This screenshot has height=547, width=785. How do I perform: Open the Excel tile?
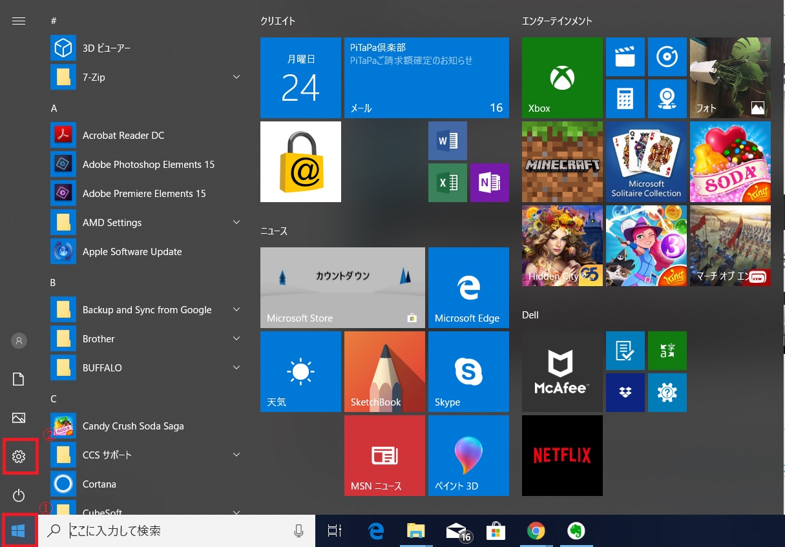pyautogui.click(x=447, y=183)
